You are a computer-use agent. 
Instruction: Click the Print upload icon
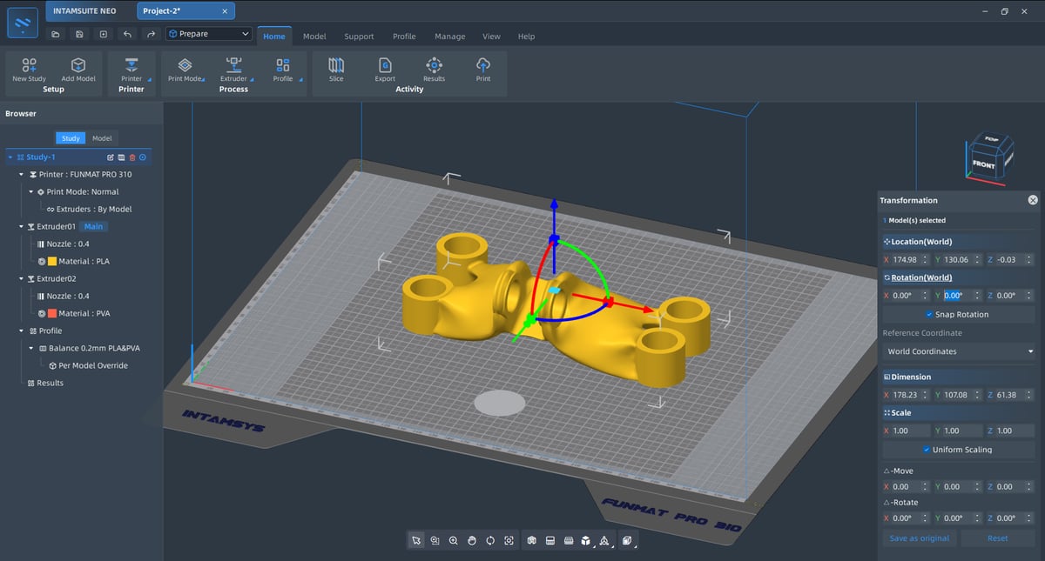coord(483,65)
